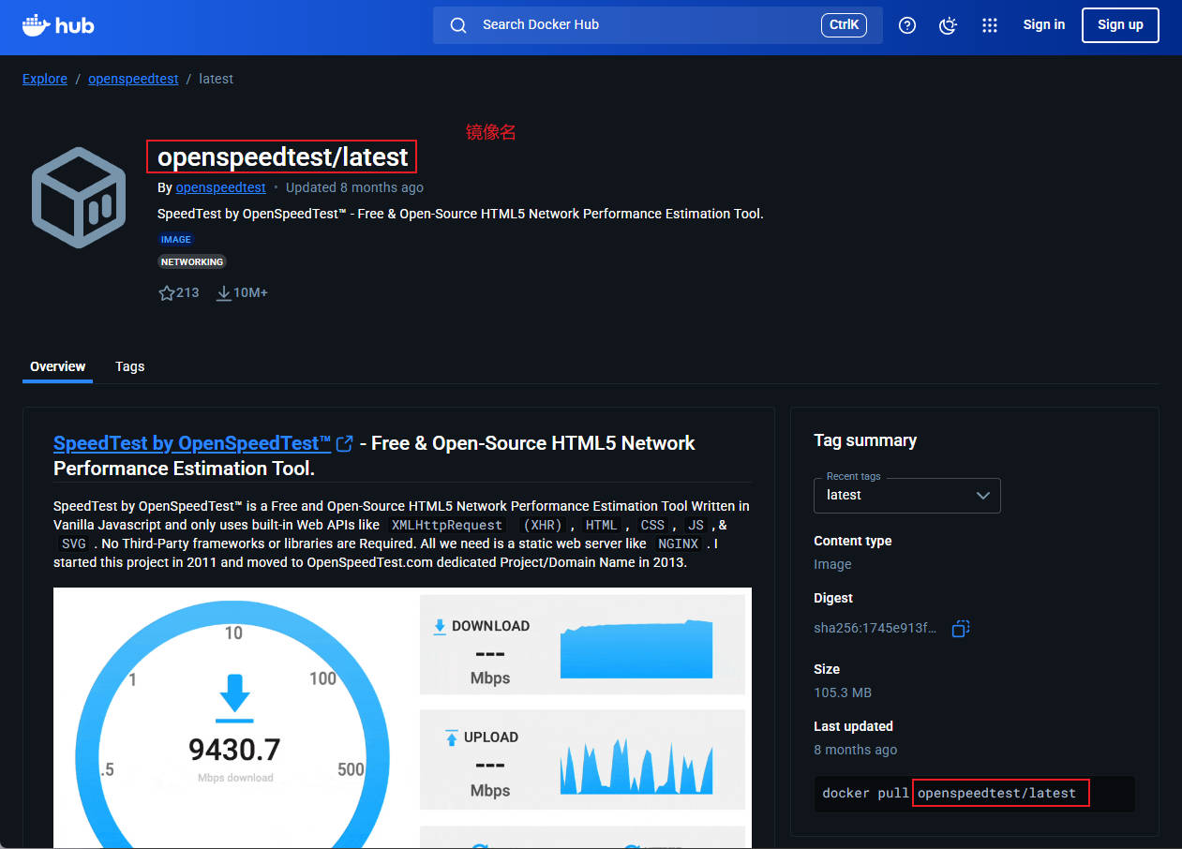Open the apps grid menu icon
The image size is (1182, 849).
pyautogui.click(x=989, y=25)
